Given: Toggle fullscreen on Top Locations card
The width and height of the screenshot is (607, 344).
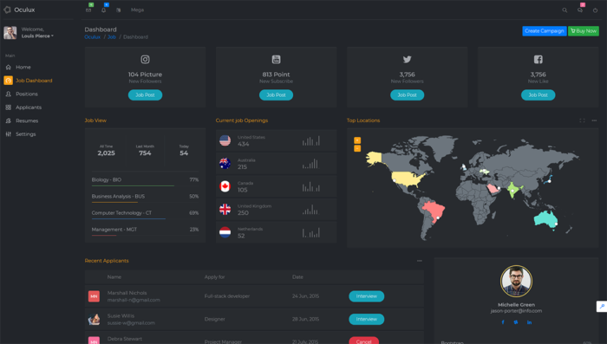Looking at the screenshot, I should click(582, 120).
